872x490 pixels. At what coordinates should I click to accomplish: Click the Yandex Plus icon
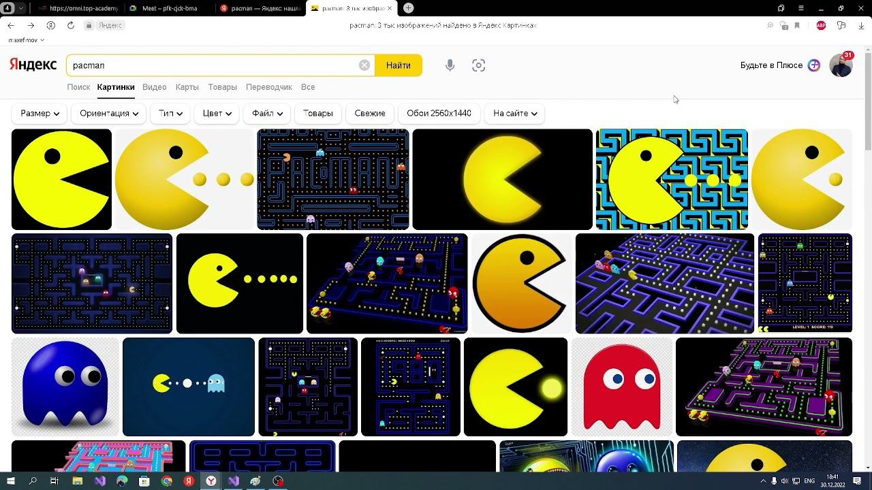[x=814, y=65]
